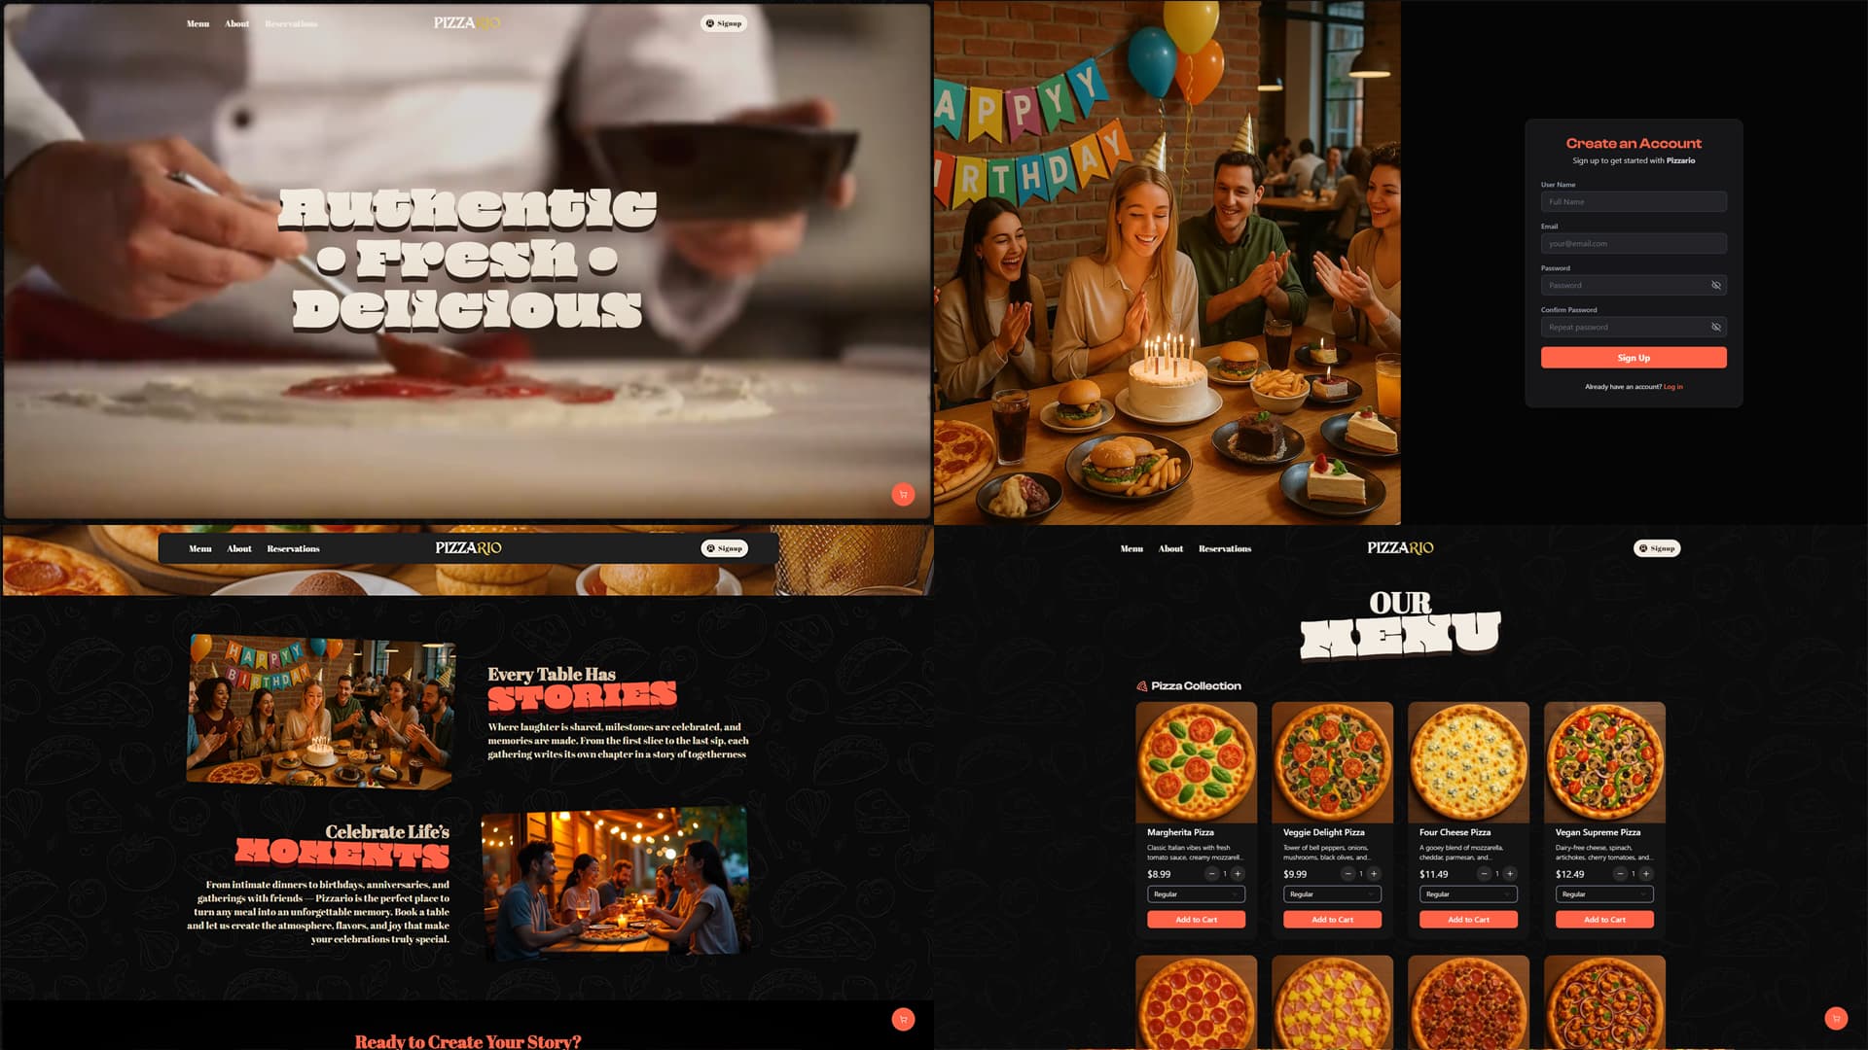The height and width of the screenshot is (1050, 1868).
Task: Decrease Vegan Supreme Pizza quantity with minus icon
Action: pyautogui.click(x=1620, y=874)
